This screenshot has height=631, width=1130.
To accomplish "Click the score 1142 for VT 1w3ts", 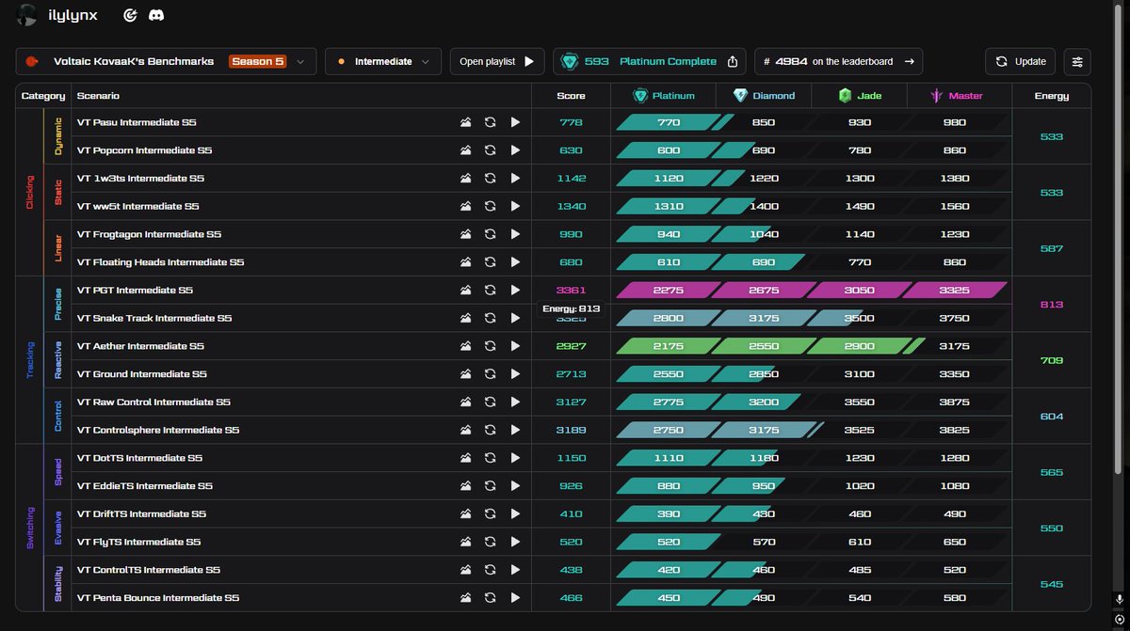I will click(x=571, y=178).
